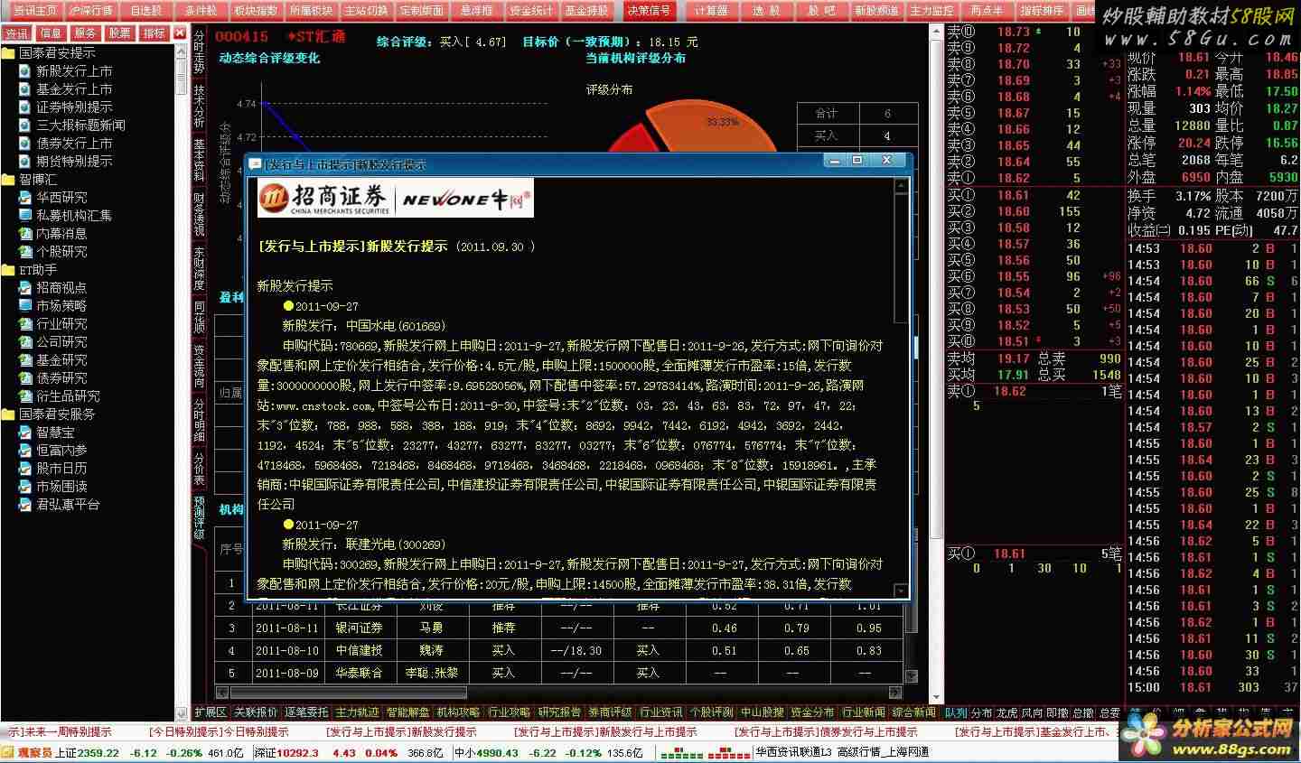Viewport: 1301px width, 763px height.
Task: Open 股市日历 item icon
Action: click(25, 469)
